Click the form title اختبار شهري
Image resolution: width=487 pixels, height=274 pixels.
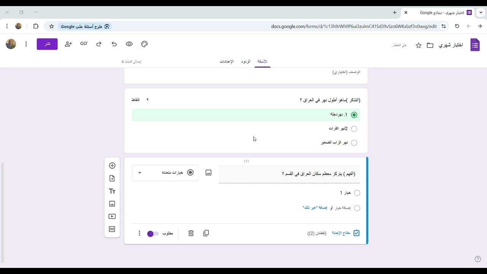coord(451,45)
